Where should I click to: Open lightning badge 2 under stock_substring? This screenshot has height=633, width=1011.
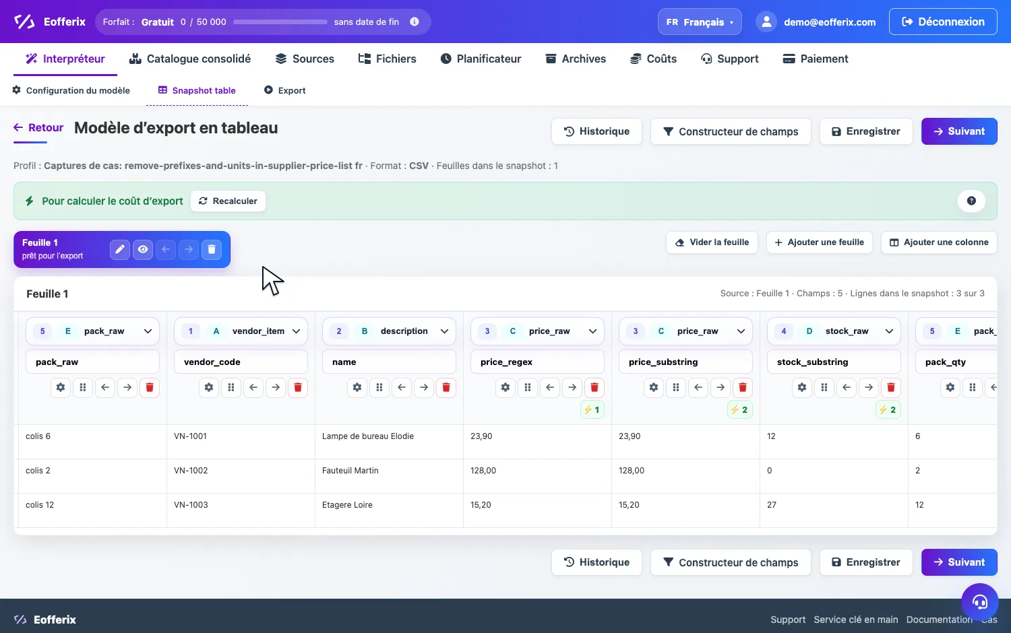click(888, 409)
